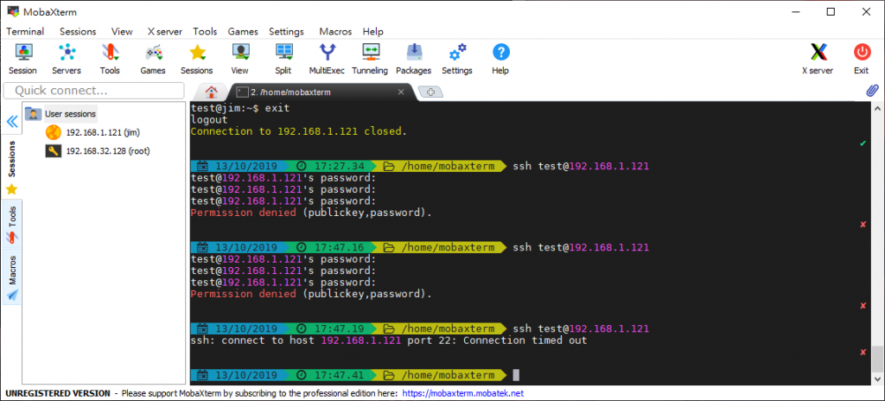This screenshot has width=885, height=401.
Task: Click the X server toolbar icon
Action: tap(818, 60)
